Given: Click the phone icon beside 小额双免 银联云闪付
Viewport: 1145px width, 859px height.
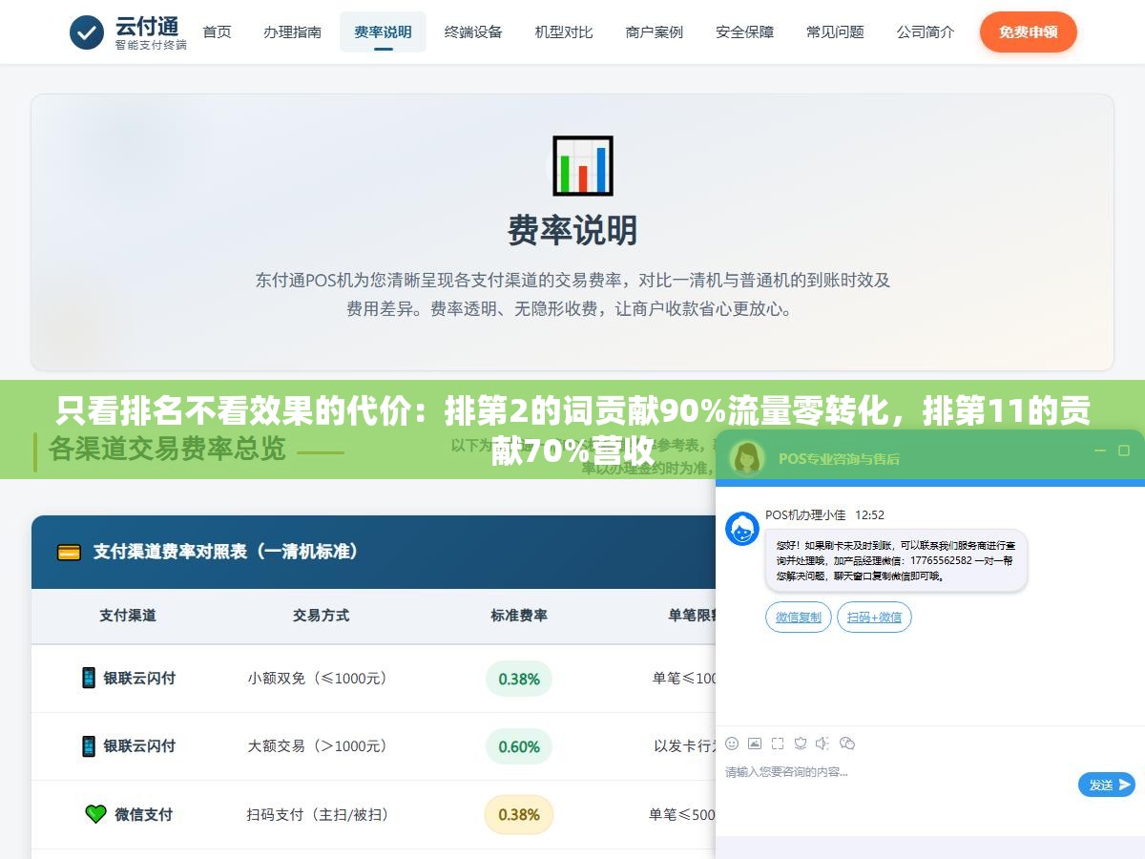Looking at the screenshot, I should point(88,678).
